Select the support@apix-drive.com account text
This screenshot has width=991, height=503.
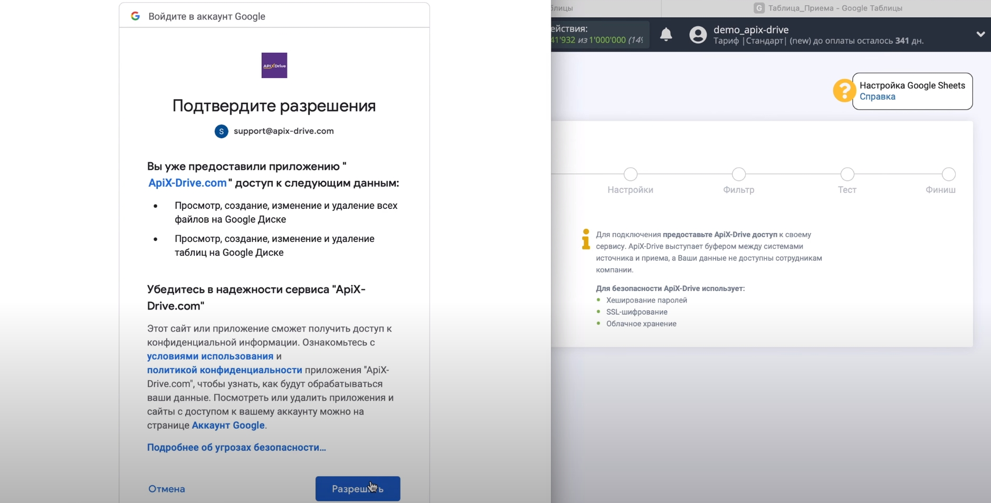click(x=284, y=131)
